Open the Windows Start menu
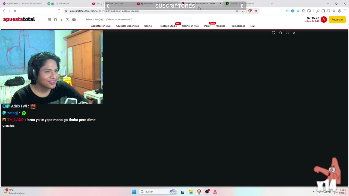Viewport: 349px width, 196px height. pos(134,192)
